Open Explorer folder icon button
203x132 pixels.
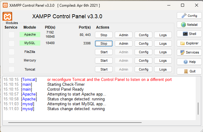(x=189, y=43)
